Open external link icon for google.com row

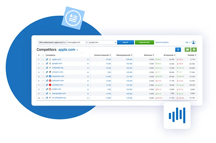47,64
